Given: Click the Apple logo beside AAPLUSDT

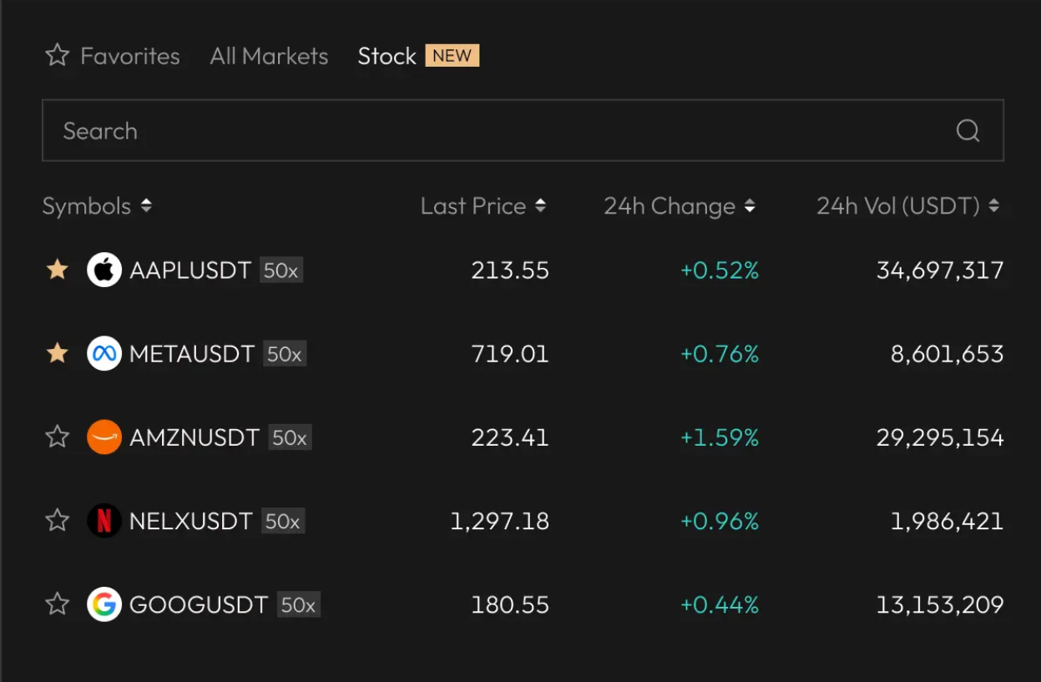Looking at the screenshot, I should (104, 269).
